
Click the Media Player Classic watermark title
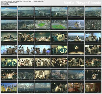tap(82, 3)
